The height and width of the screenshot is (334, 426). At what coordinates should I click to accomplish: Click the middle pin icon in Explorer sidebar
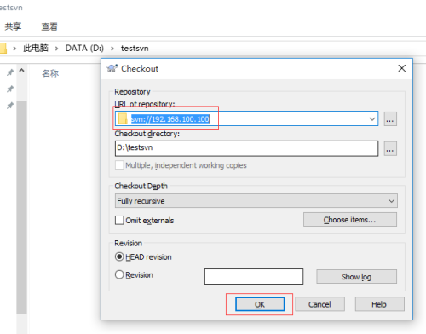[x=10, y=89]
